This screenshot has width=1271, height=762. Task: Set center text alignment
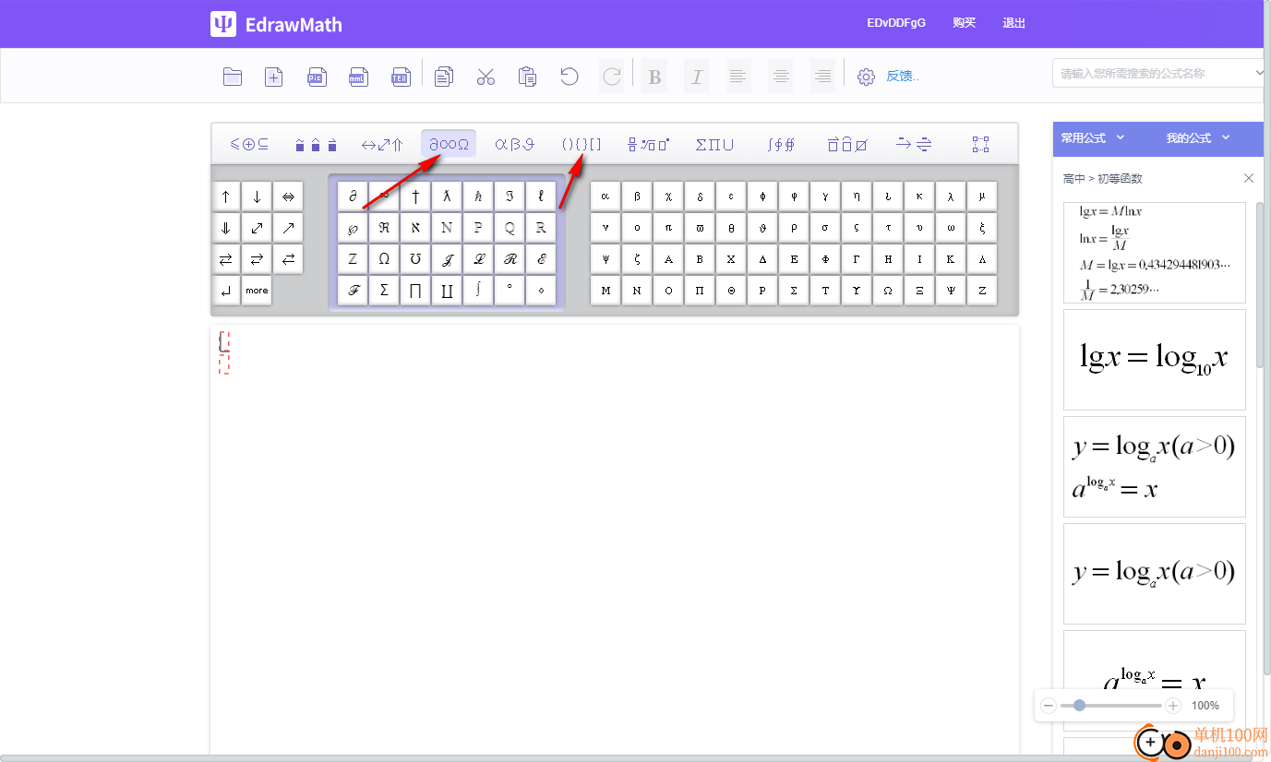781,77
